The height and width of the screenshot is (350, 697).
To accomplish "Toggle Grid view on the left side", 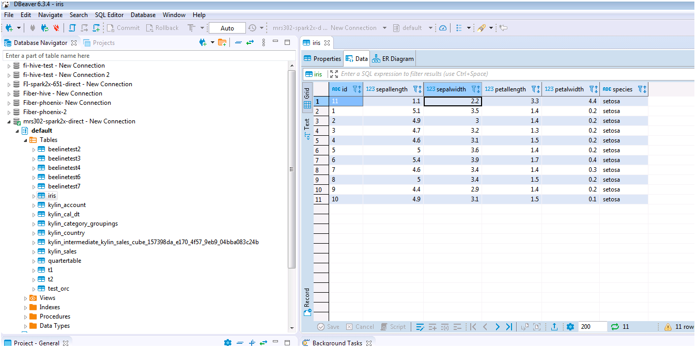I will pyautogui.click(x=307, y=98).
